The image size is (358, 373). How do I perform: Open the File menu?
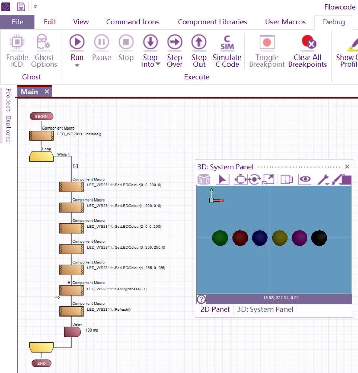click(17, 22)
